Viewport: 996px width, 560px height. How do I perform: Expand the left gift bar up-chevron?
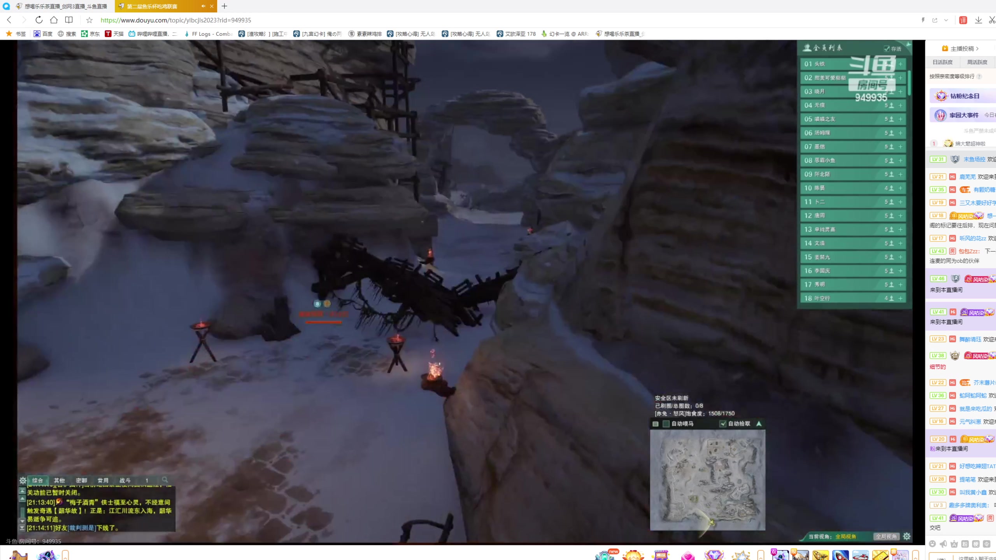point(65,555)
